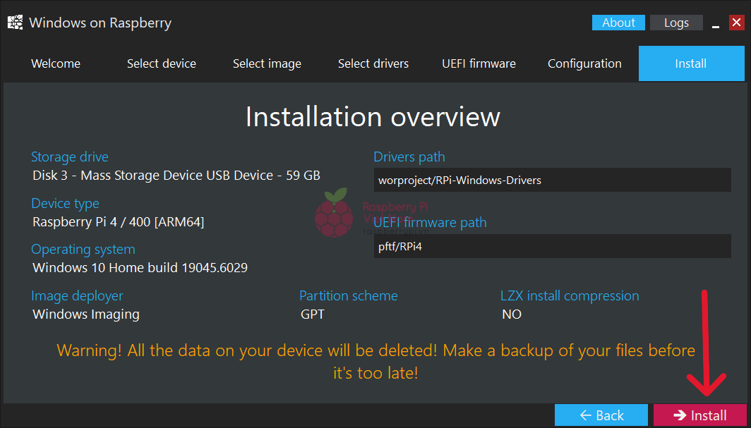The image size is (751, 428).
Task: Click the Windows on Raspberry app logo icon
Action: coord(15,23)
